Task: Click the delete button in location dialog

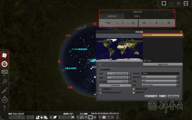Action: point(162,96)
